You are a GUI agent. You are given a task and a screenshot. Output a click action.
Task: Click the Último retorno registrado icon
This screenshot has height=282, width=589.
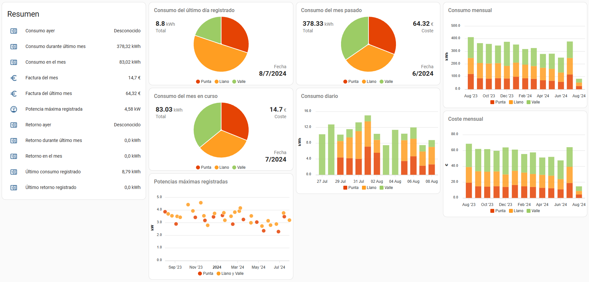coord(14,188)
